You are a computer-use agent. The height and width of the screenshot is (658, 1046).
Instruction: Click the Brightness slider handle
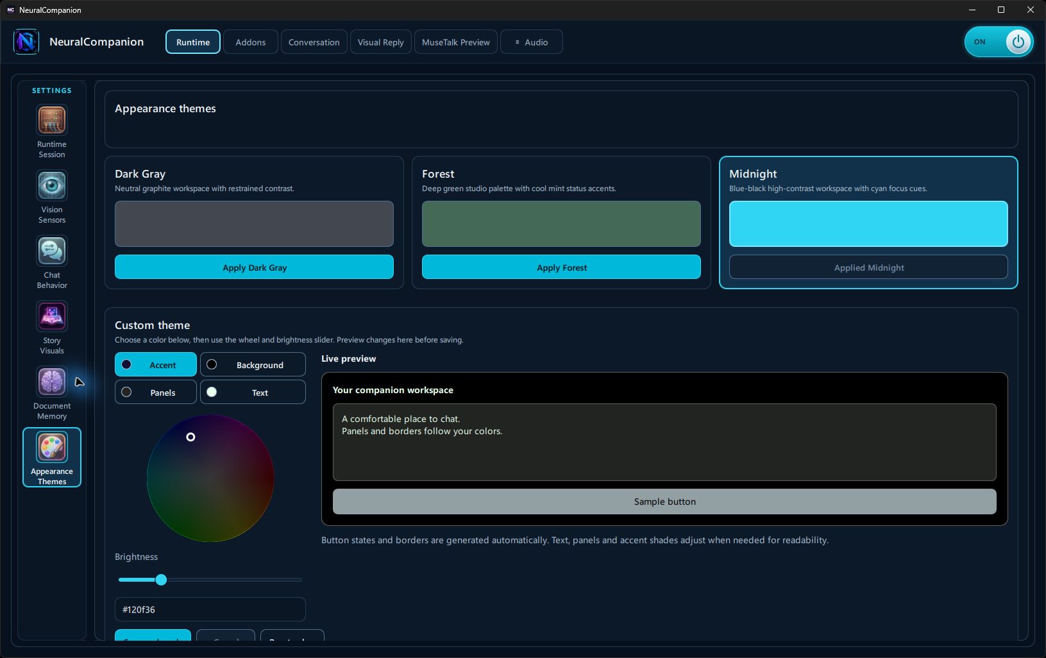(x=161, y=580)
